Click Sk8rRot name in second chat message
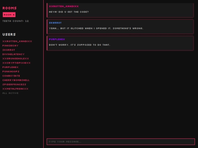Viewport: 198px width, 148px height. (55, 23)
